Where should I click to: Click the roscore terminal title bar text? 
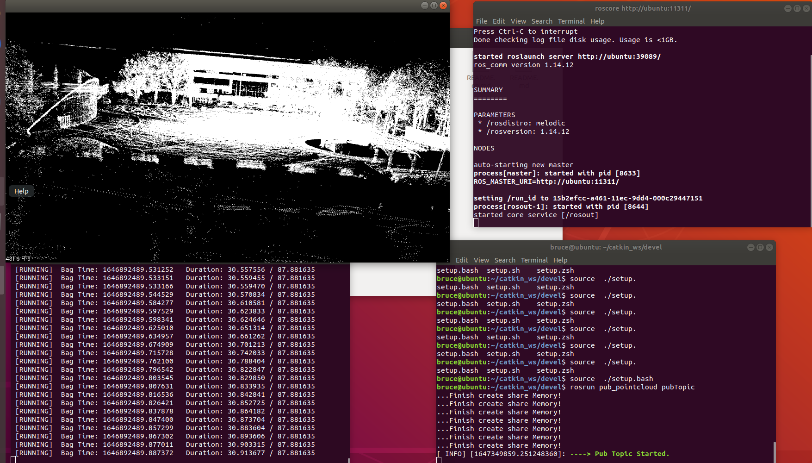pyautogui.click(x=643, y=8)
